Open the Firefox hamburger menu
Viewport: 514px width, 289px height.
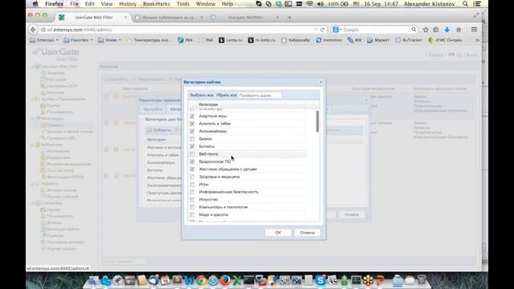[474, 30]
